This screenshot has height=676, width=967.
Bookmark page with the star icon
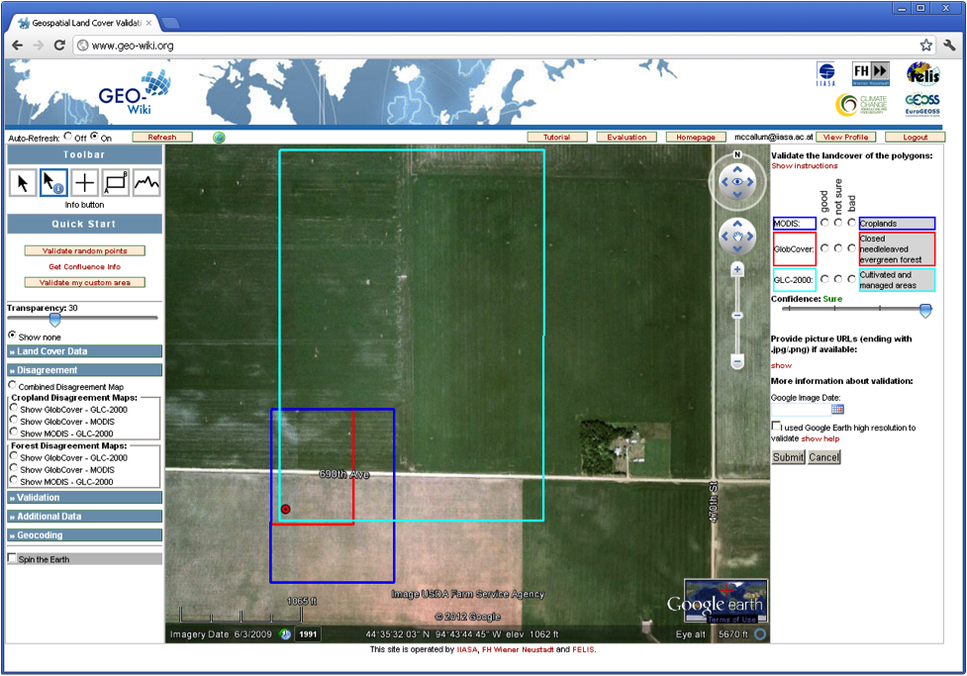925,45
